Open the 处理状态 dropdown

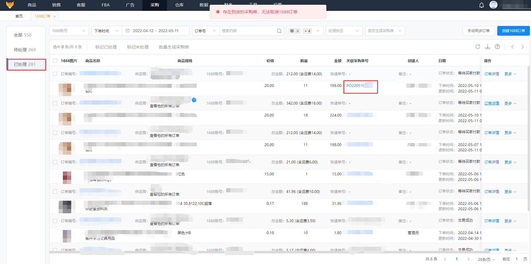(x=344, y=31)
